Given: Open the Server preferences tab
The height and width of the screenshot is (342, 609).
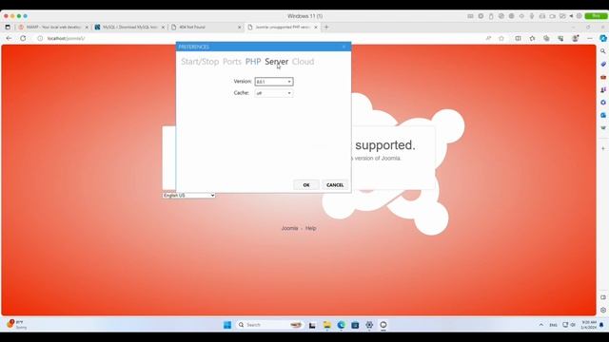Looking at the screenshot, I should (x=276, y=62).
